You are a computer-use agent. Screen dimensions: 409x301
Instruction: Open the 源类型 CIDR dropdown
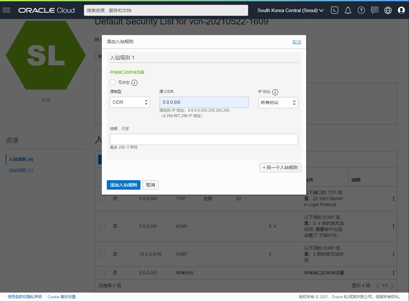(130, 102)
